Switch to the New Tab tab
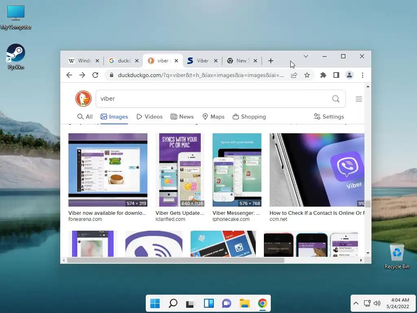The height and width of the screenshot is (313, 417). [x=238, y=61]
